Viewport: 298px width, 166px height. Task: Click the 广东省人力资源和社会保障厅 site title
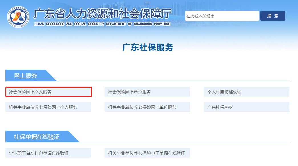102,14
